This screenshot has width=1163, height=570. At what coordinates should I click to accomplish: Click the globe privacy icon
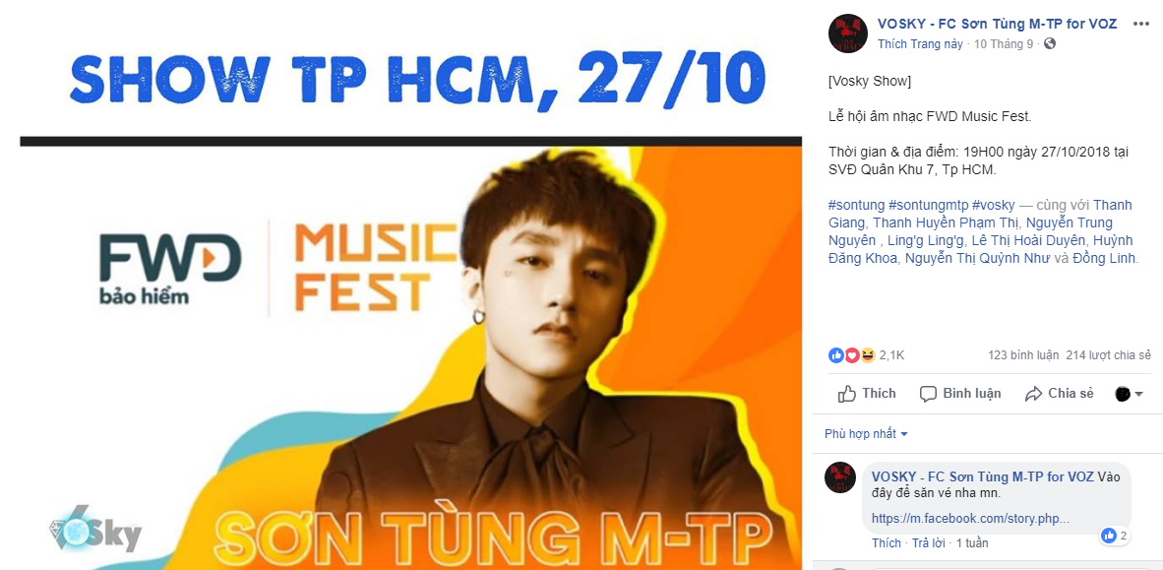coord(1049,43)
